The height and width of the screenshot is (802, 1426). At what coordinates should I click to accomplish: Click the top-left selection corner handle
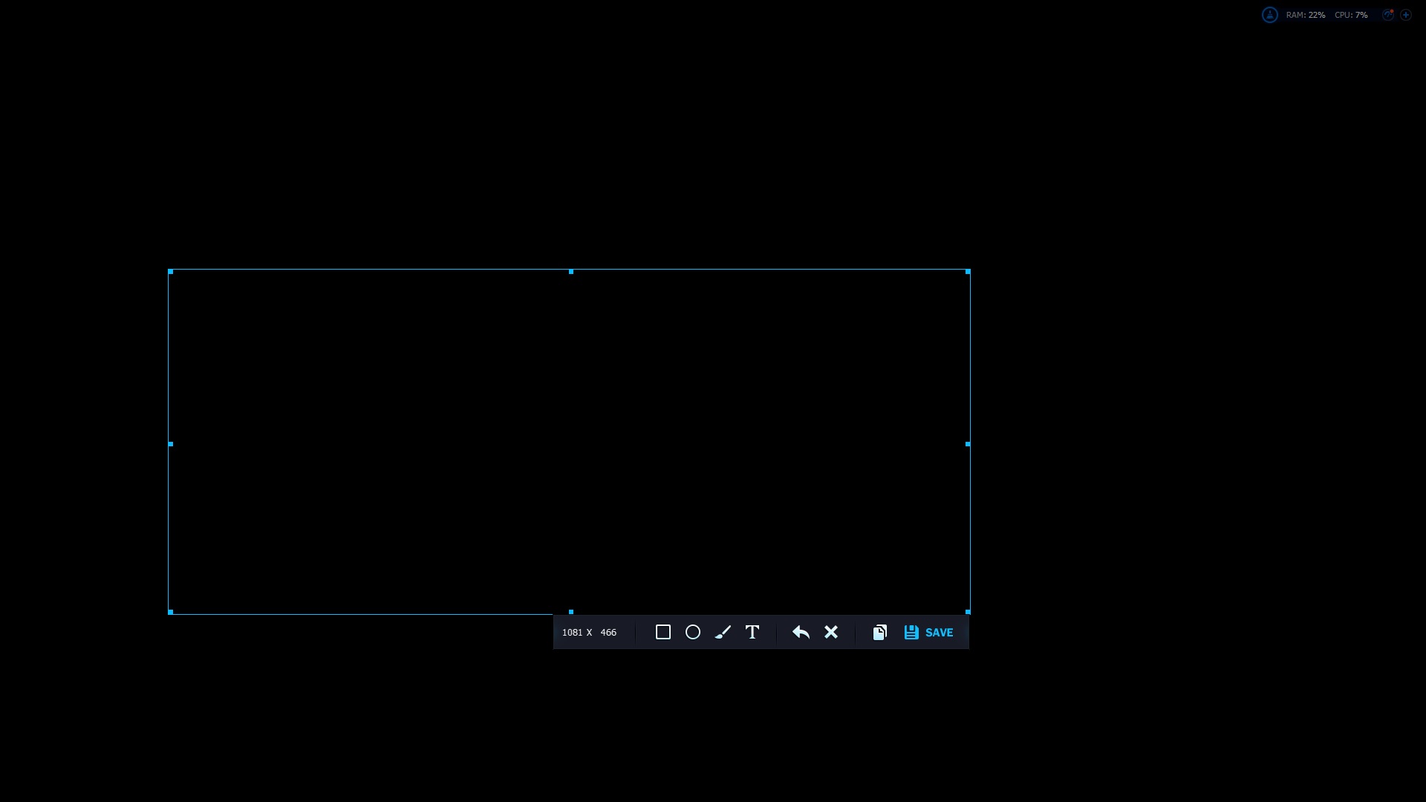pyautogui.click(x=171, y=272)
